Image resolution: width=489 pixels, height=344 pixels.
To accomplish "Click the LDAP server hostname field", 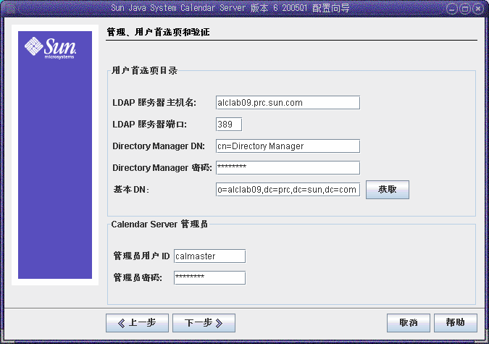I will (x=288, y=103).
